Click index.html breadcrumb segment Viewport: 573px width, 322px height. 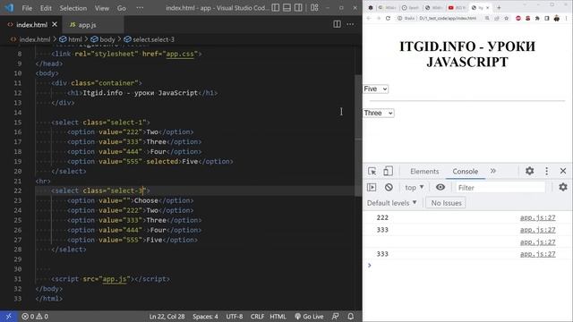pos(30,39)
